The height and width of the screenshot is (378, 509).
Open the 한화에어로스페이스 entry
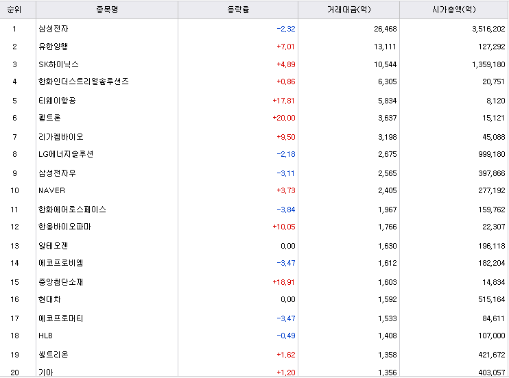click(x=73, y=210)
